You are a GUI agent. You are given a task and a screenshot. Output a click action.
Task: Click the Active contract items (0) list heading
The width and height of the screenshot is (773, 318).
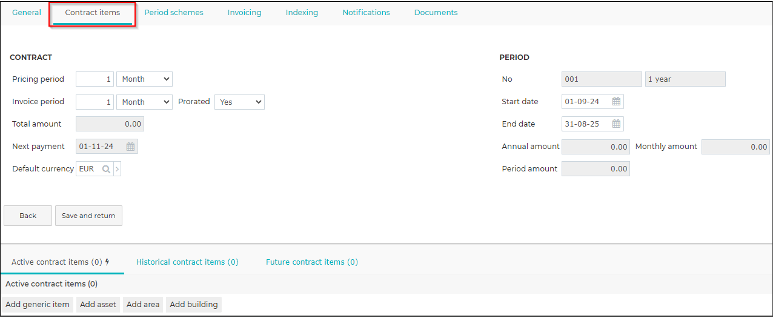51,284
